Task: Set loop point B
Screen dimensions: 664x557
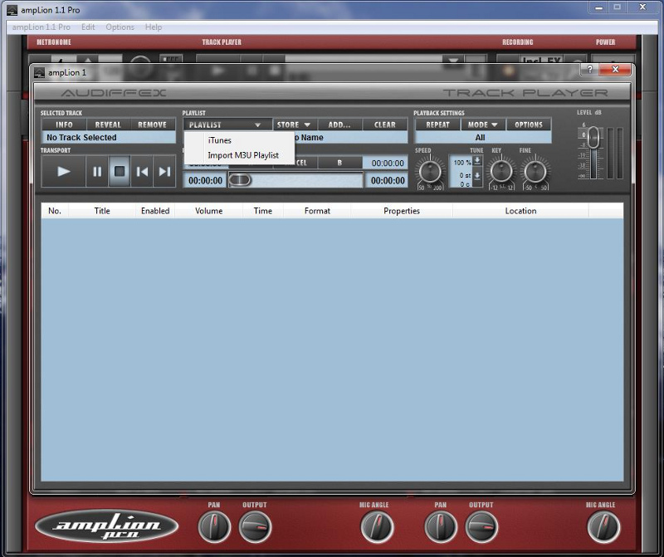Action: pos(339,163)
